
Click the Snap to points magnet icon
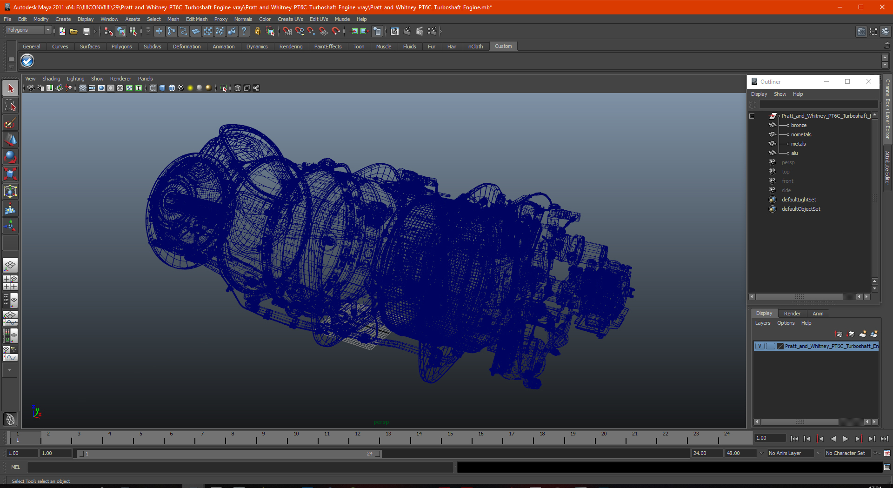click(x=311, y=31)
